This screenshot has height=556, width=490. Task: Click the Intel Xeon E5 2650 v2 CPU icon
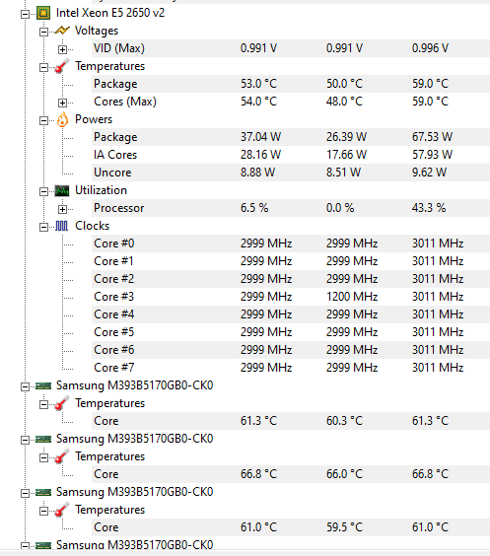(x=43, y=13)
